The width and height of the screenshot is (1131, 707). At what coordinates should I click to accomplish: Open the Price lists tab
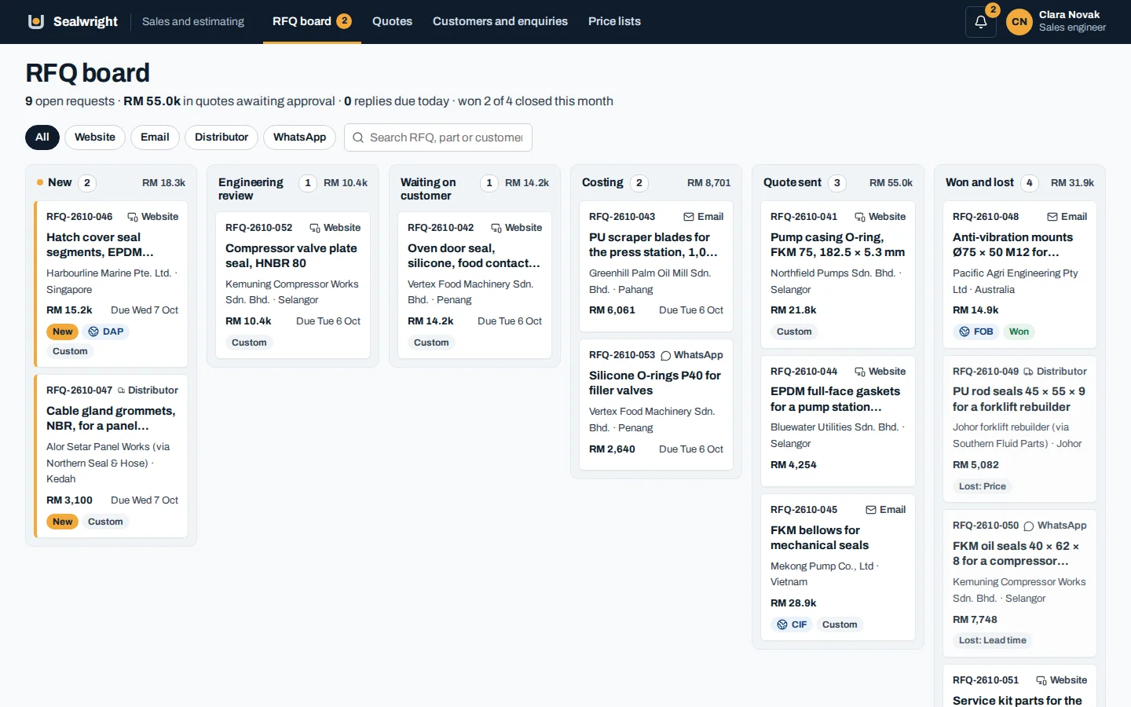pyautogui.click(x=614, y=21)
